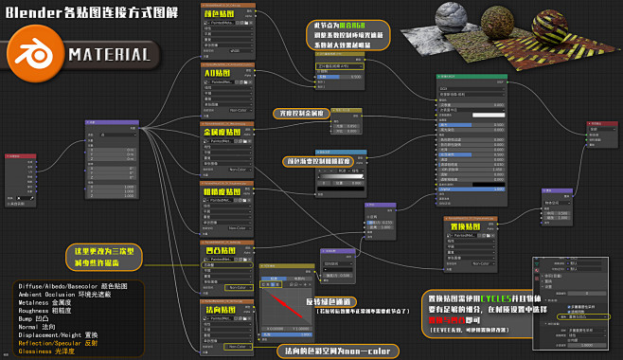Image resolution: width=623 pixels, height=360 pixels.
Task: Open target dropdown in Material Output node
Action: pyautogui.click(x=602, y=130)
